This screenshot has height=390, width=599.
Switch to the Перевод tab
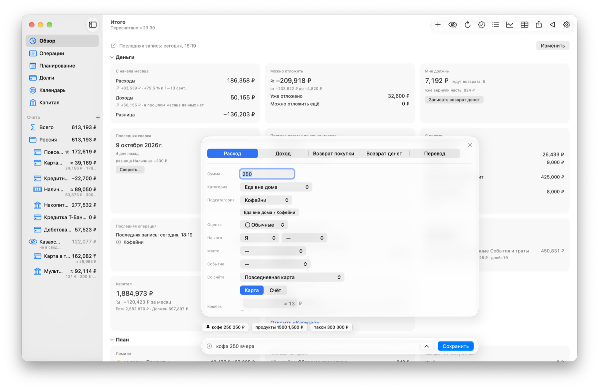click(x=435, y=154)
